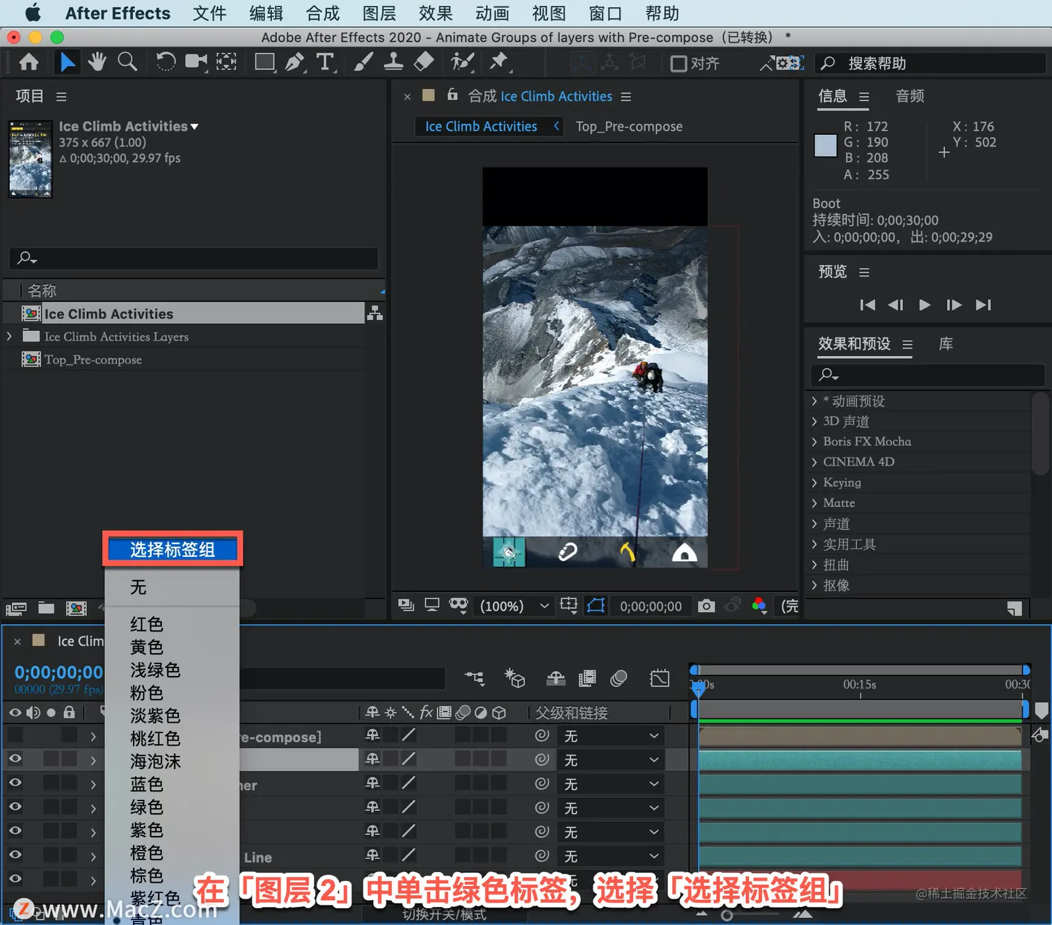
Task: Select the Clone Stamp tool
Action: pyautogui.click(x=393, y=63)
